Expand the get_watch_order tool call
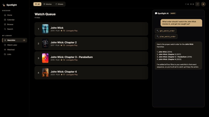 pos(166,31)
